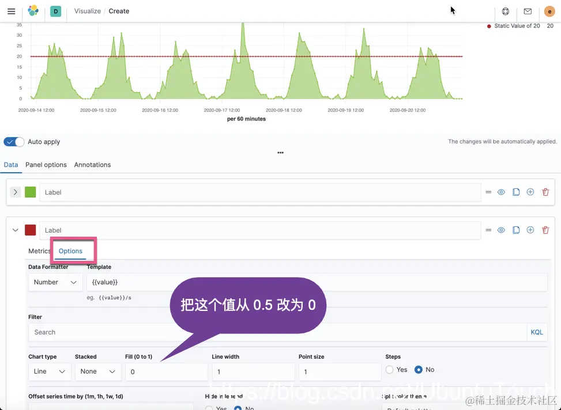Click the Create breadcrumb
561x410 pixels.
119,11
